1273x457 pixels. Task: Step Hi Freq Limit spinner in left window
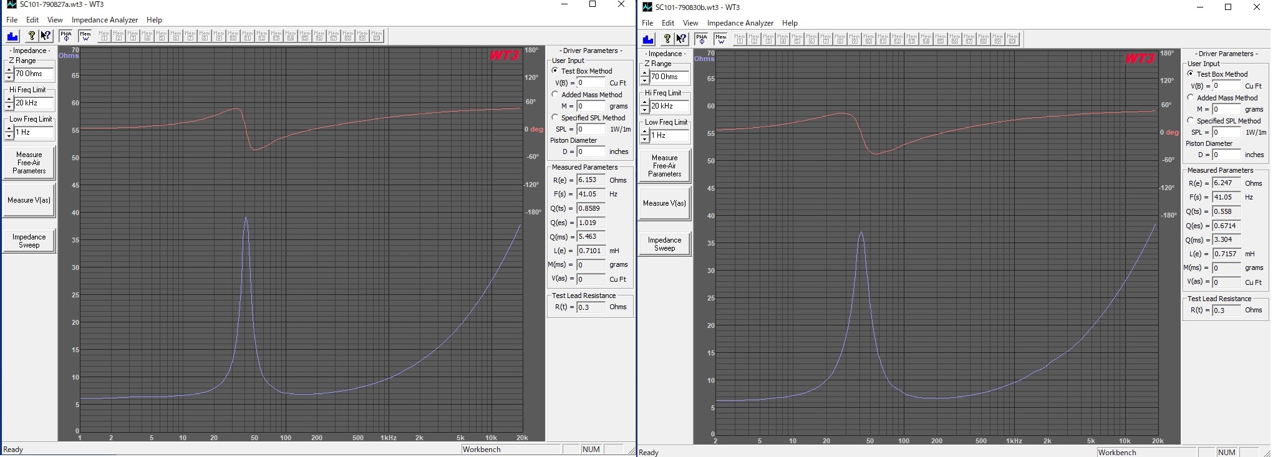(9, 103)
